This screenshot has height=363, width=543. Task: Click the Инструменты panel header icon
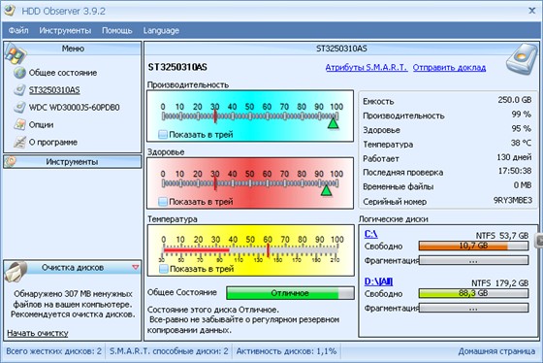pyautogui.click(x=11, y=161)
